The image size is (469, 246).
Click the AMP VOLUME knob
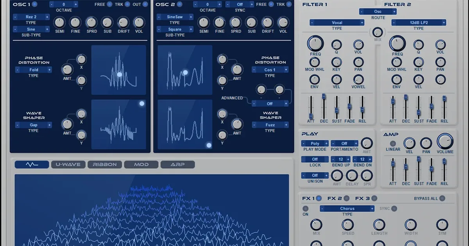tap(445, 142)
